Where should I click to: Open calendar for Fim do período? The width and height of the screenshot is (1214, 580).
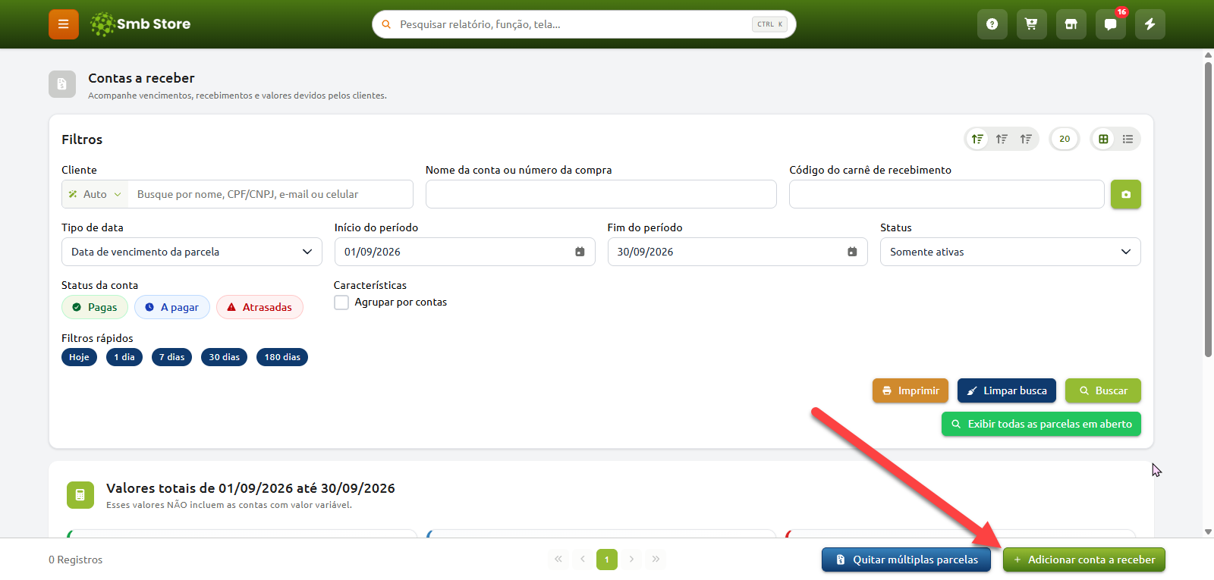tap(852, 252)
